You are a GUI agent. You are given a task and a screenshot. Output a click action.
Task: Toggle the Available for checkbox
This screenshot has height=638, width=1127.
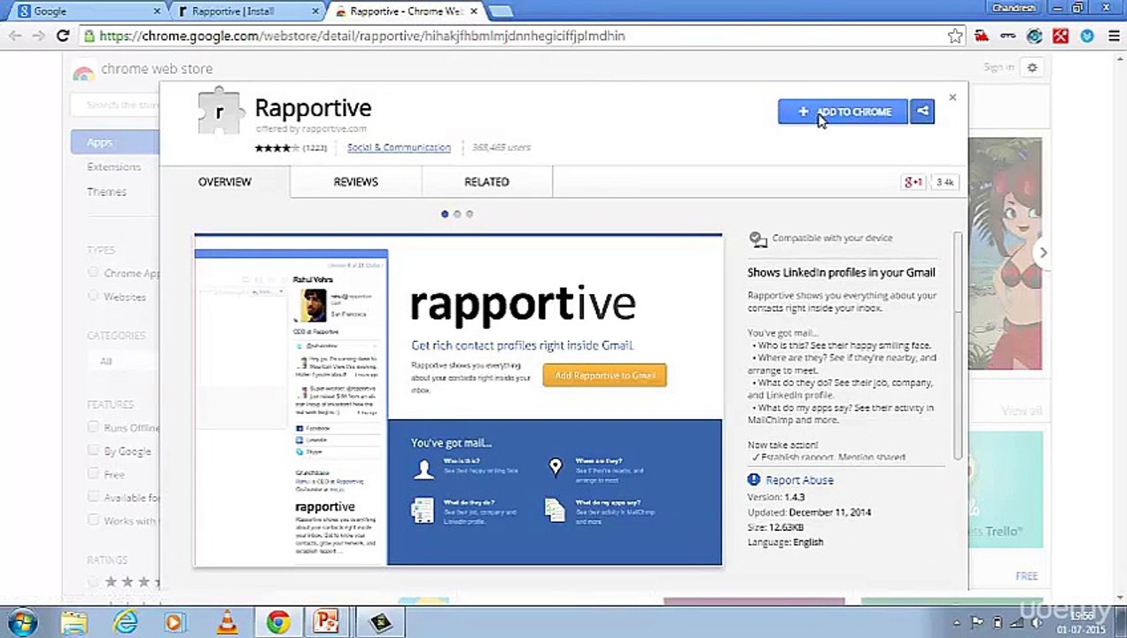(93, 497)
